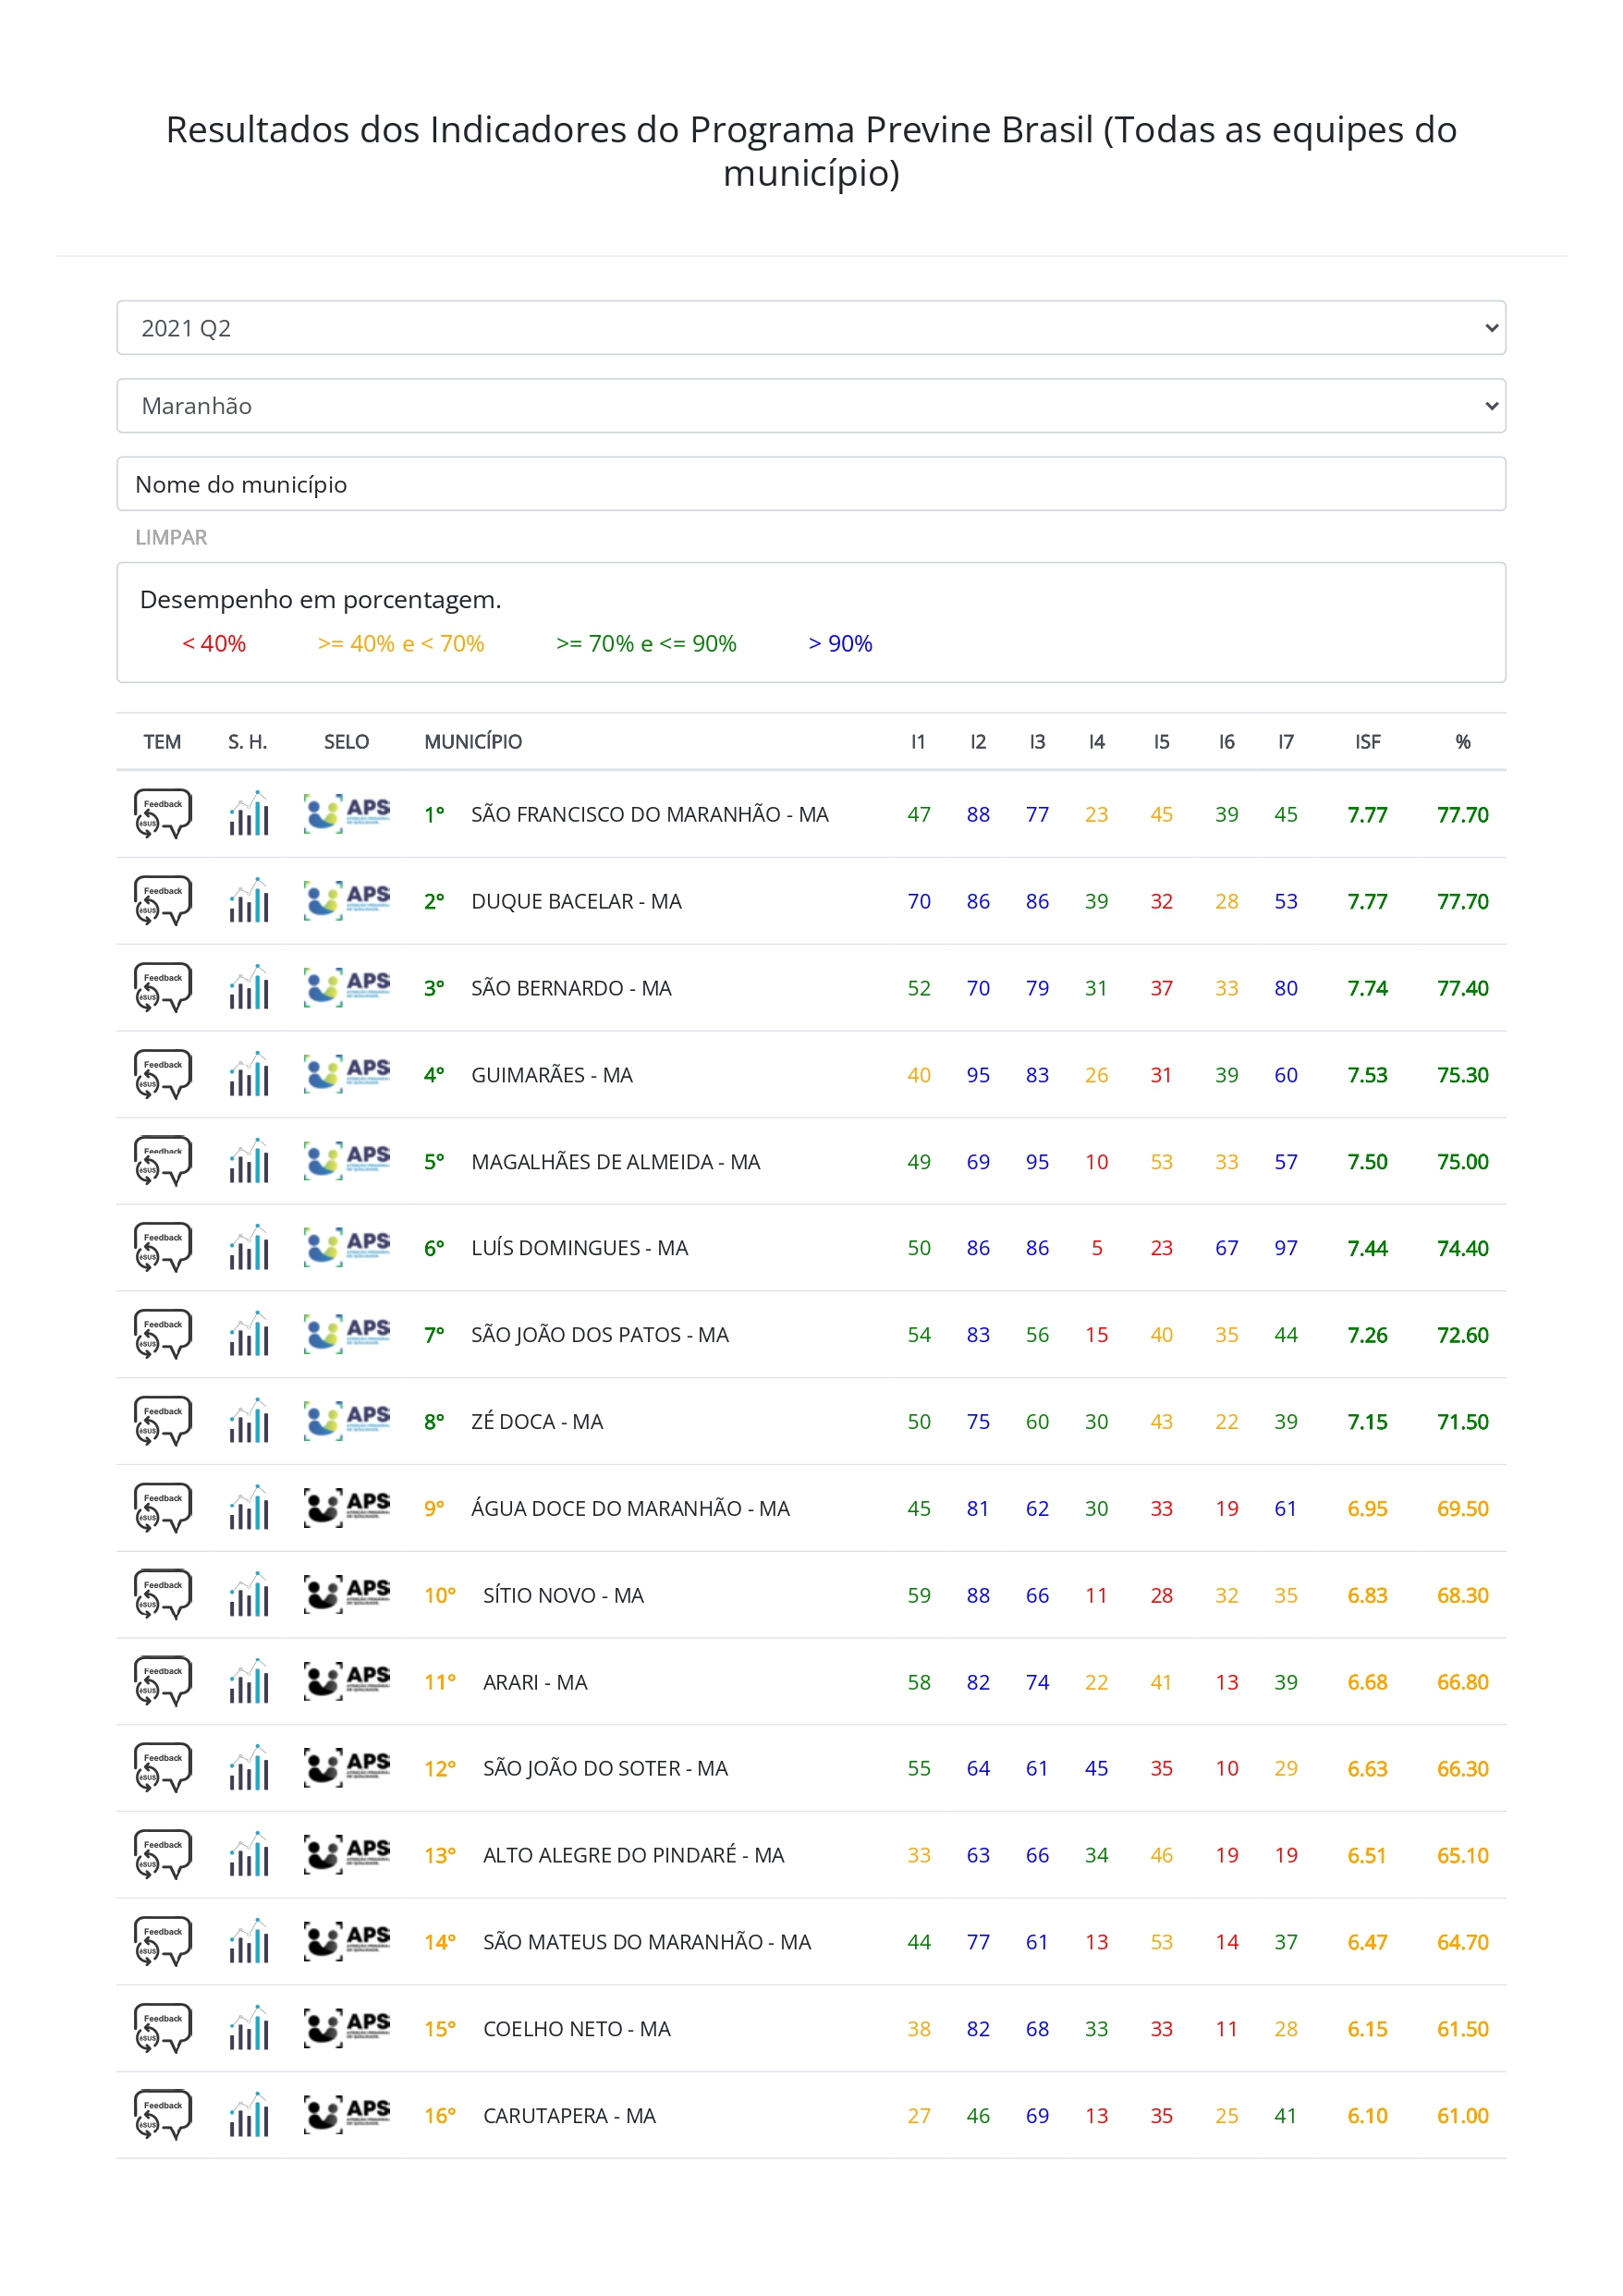Click APS seal for Água Doce do Maranhão
1623x2296 pixels.
click(346, 1508)
